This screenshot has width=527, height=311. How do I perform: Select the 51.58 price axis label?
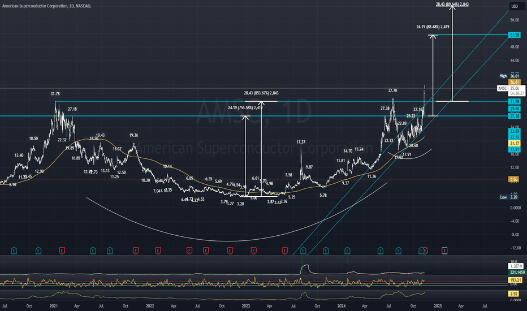(x=514, y=35)
